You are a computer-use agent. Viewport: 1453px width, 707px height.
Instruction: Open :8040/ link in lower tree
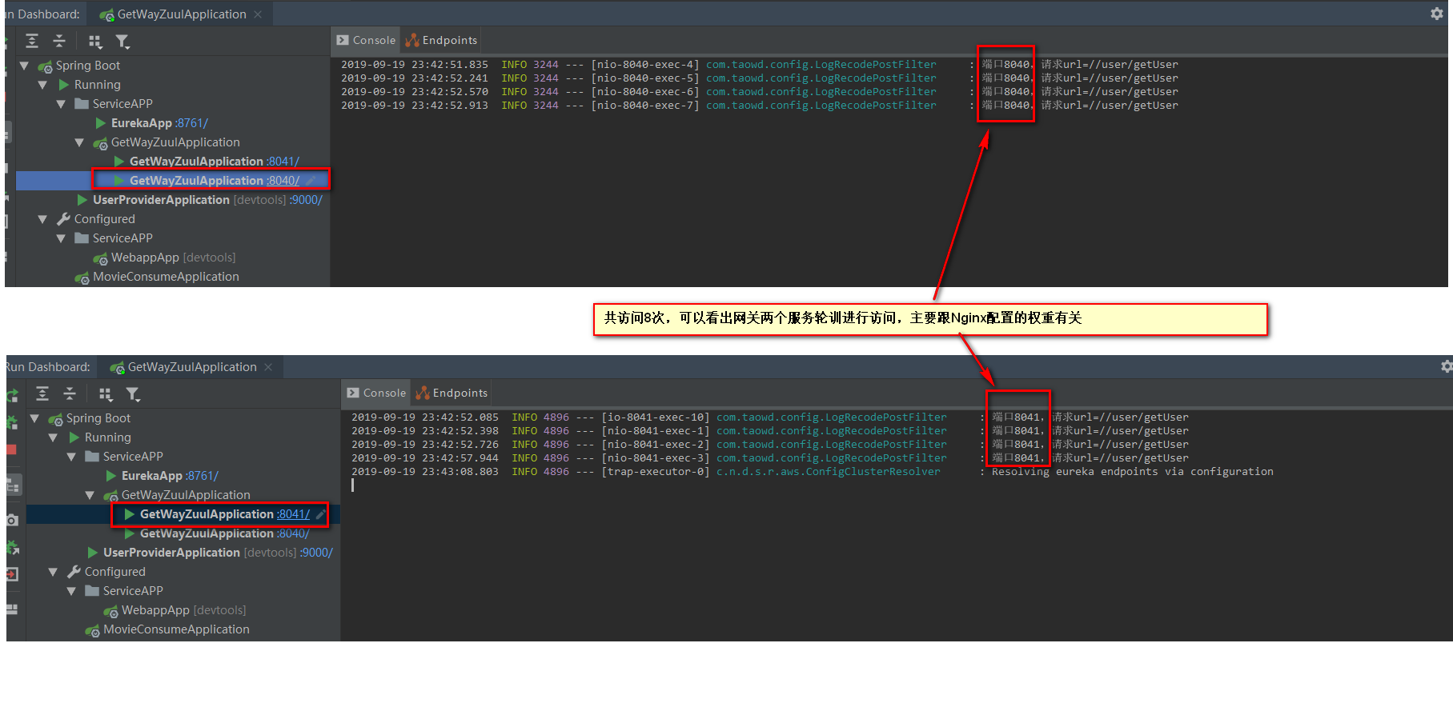[x=293, y=533]
